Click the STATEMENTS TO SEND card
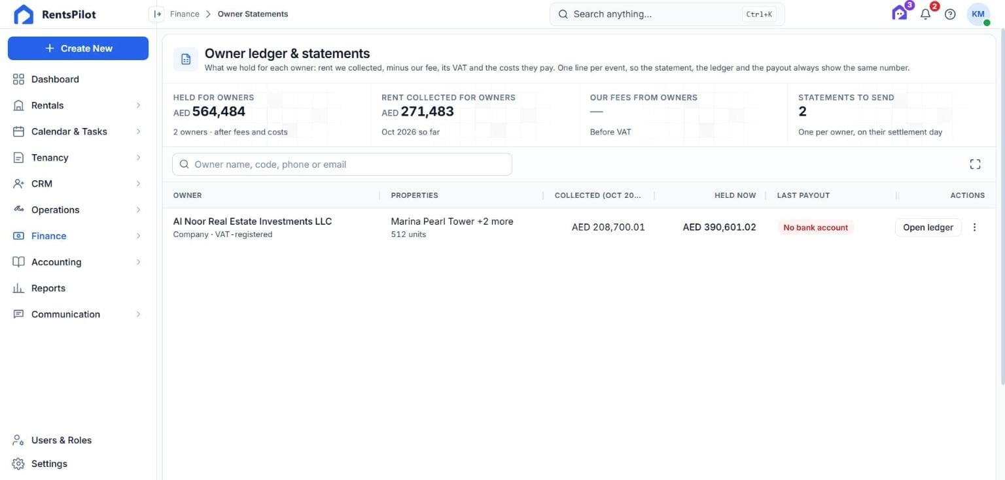Image resolution: width=1005 pixels, height=480 pixels. click(891, 115)
